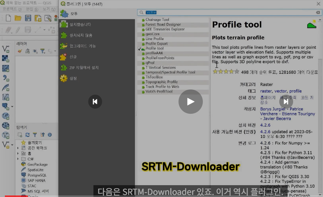The height and width of the screenshot is (197, 323).
Task: Add a WCS layer
Action: tap(6, 126)
